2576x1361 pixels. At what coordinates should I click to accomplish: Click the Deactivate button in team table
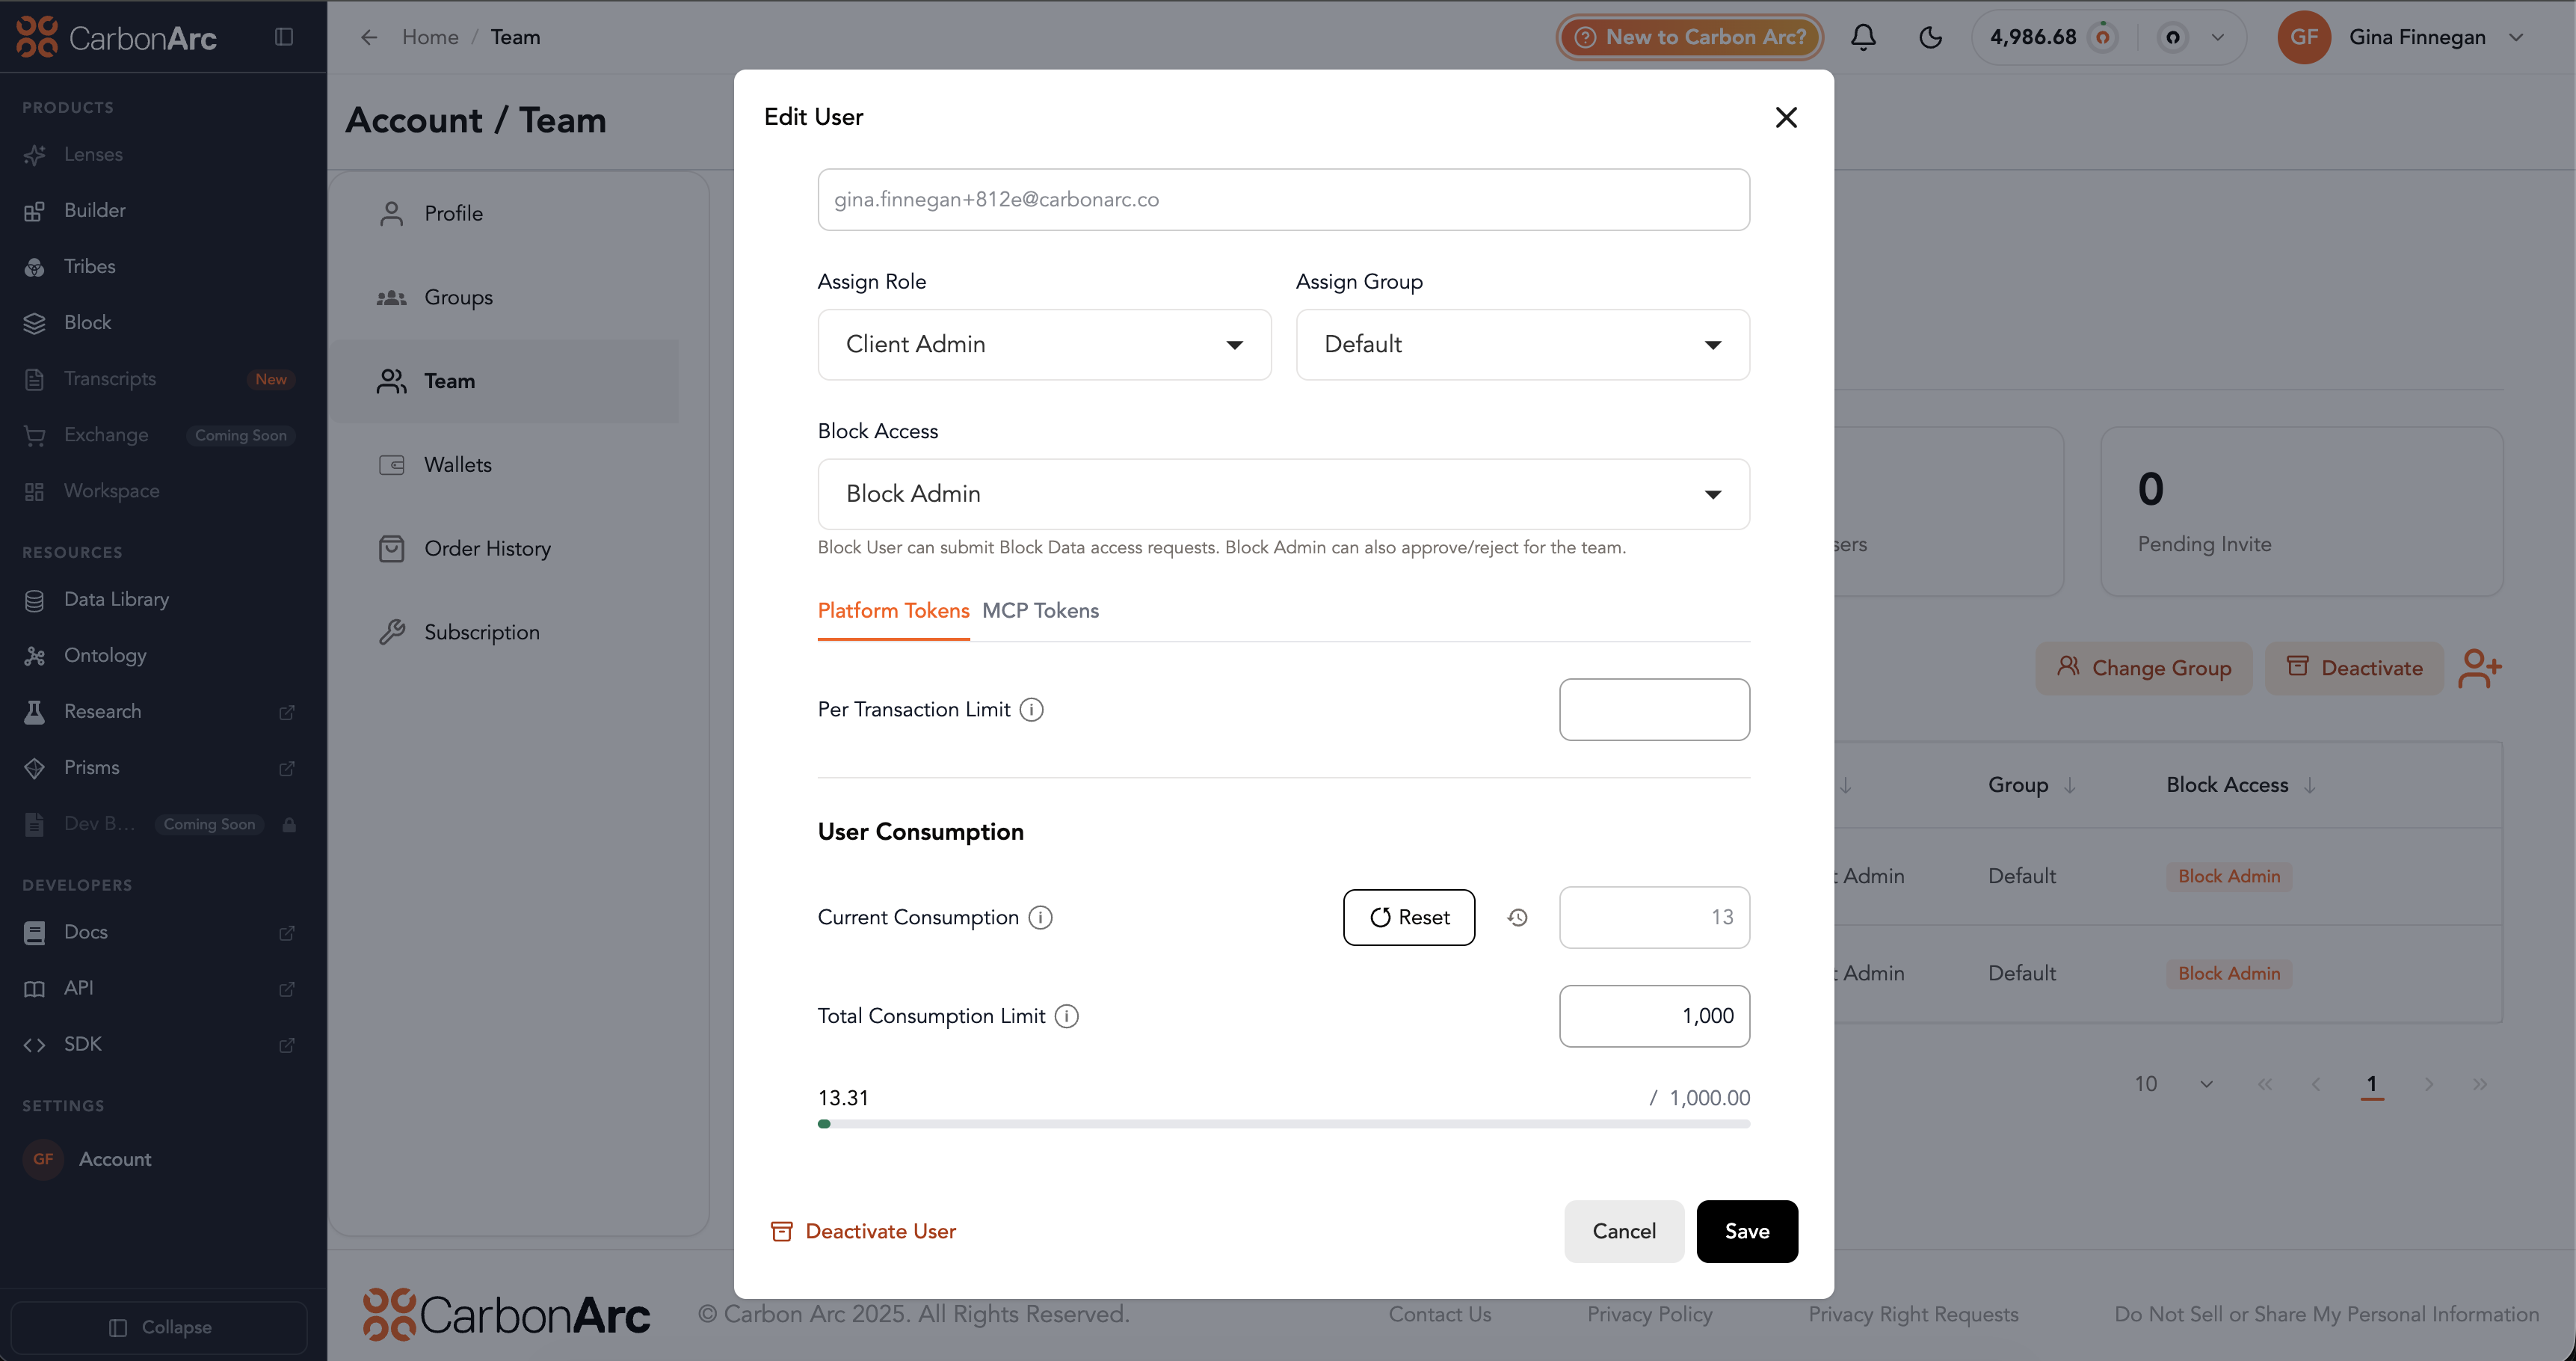click(2354, 668)
